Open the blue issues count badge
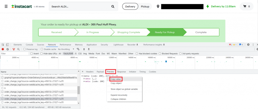Viewport: 258px width, 109px height. (241, 45)
